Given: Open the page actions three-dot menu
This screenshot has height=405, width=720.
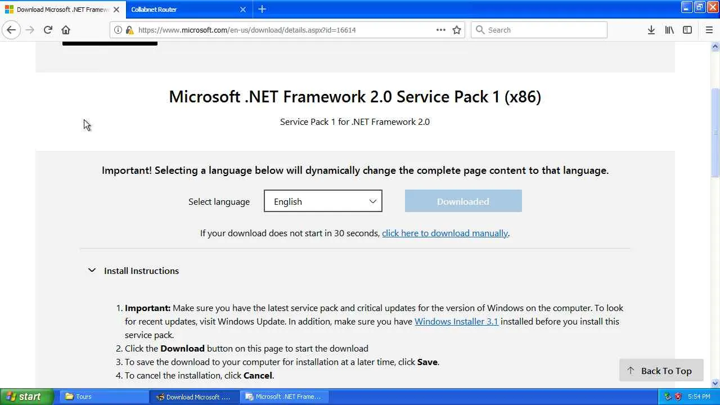Looking at the screenshot, I should tap(441, 30).
